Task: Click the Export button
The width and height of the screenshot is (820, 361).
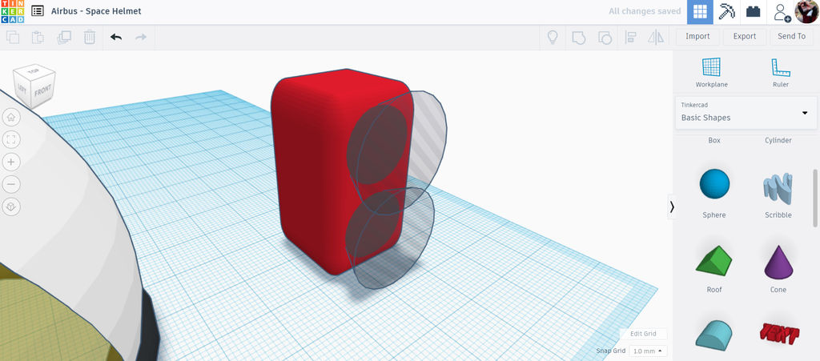Action: 744,37
